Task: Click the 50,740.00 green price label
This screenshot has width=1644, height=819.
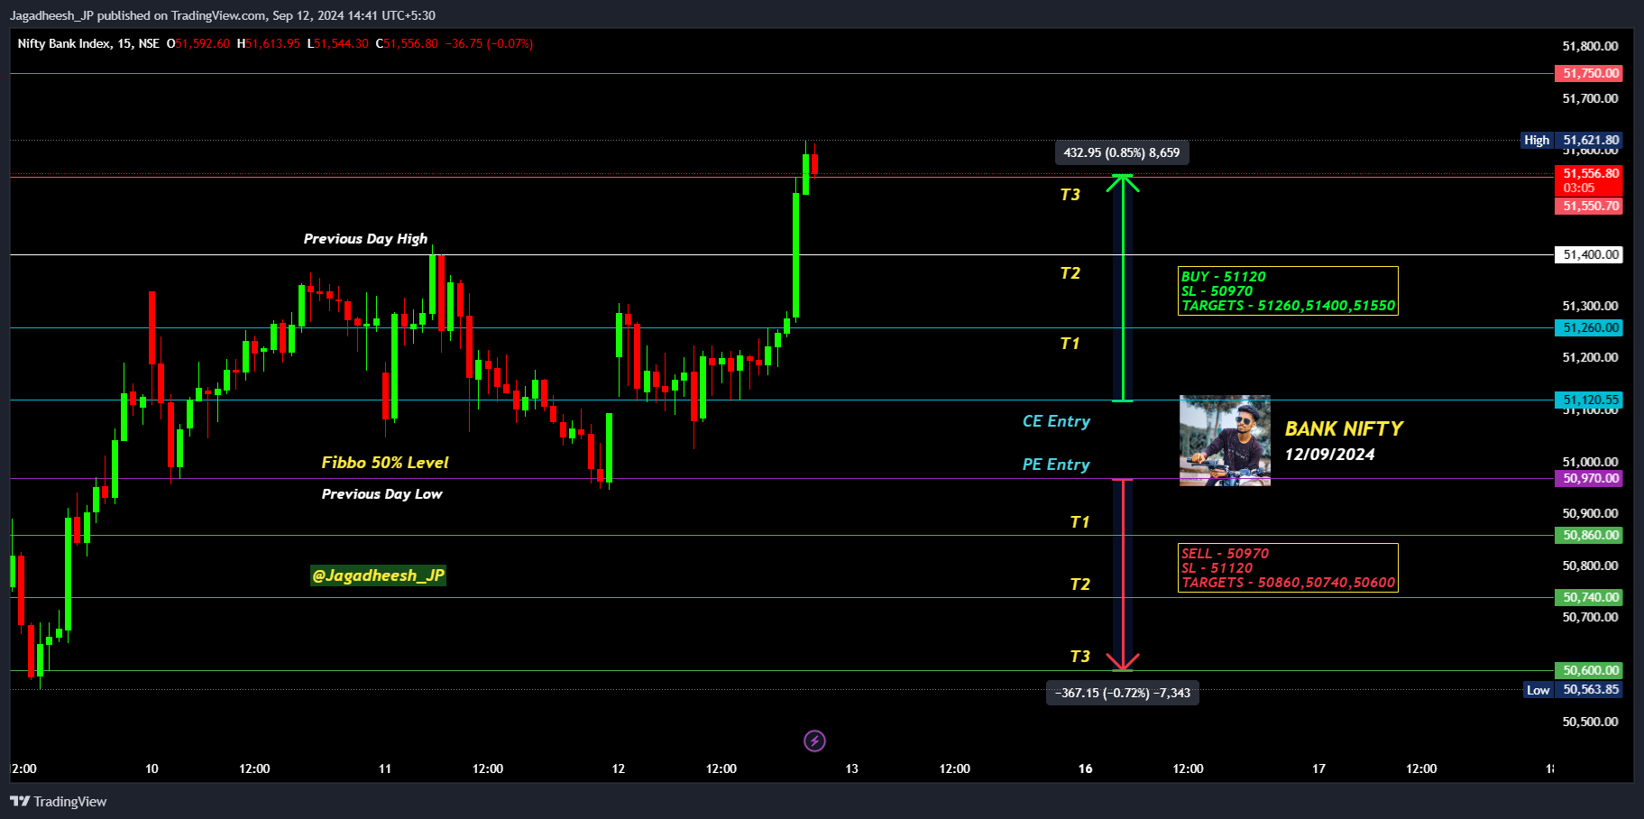Action: (x=1589, y=597)
